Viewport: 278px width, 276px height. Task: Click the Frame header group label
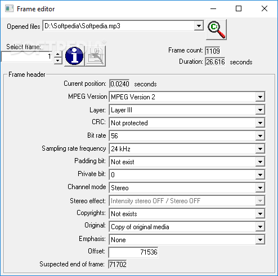(x=27, y=75)
